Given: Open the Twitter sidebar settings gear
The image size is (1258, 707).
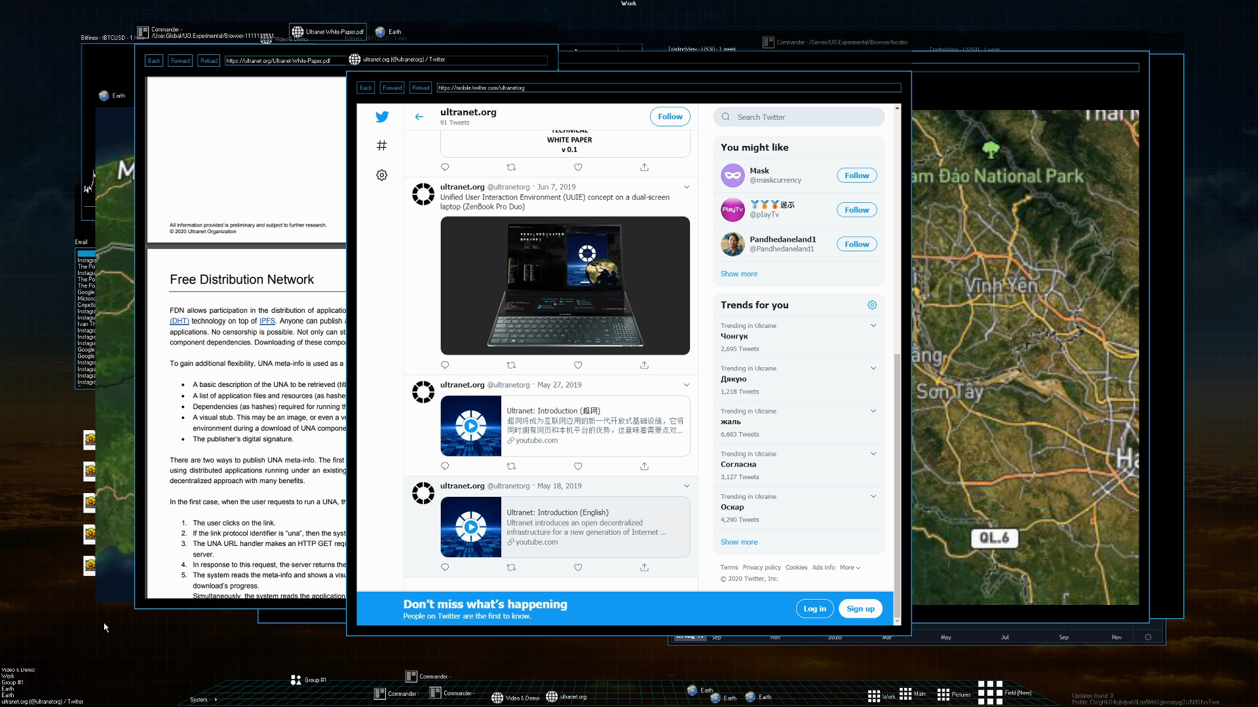Looking at the screenshot, I should point(381,175).
